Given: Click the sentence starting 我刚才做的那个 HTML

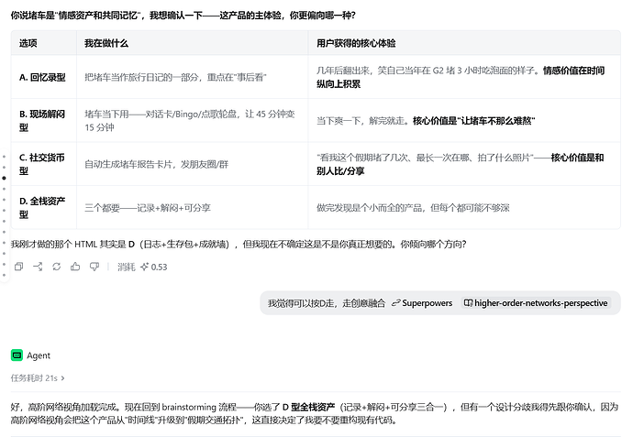Looking at the screenshot, I should click(x=239, y=244).
